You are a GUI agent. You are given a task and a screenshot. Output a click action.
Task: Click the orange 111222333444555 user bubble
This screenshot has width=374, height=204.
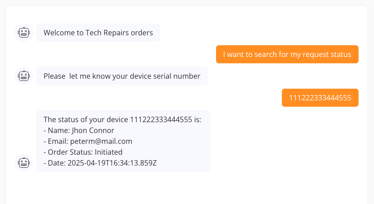point(320,98)
